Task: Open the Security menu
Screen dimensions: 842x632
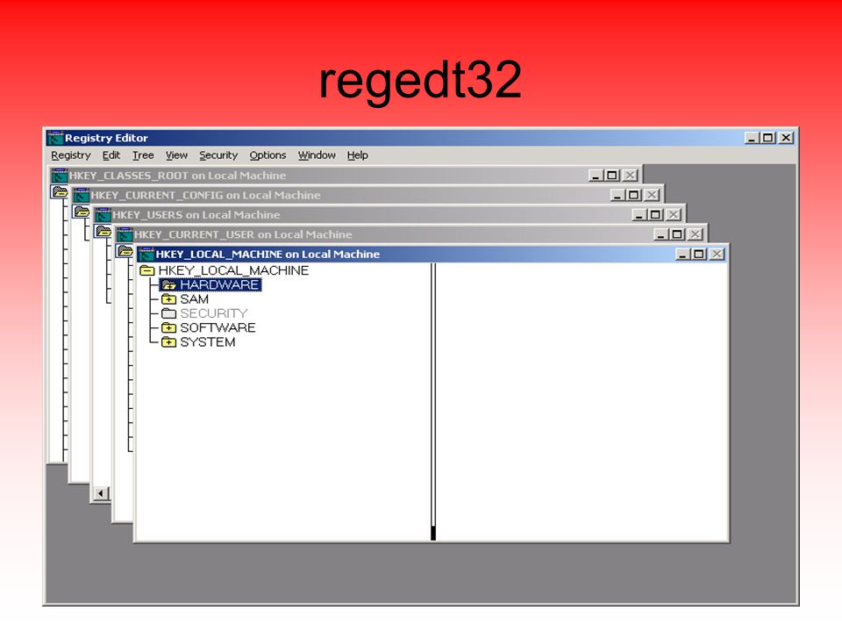Action: (x=218, y=155)
